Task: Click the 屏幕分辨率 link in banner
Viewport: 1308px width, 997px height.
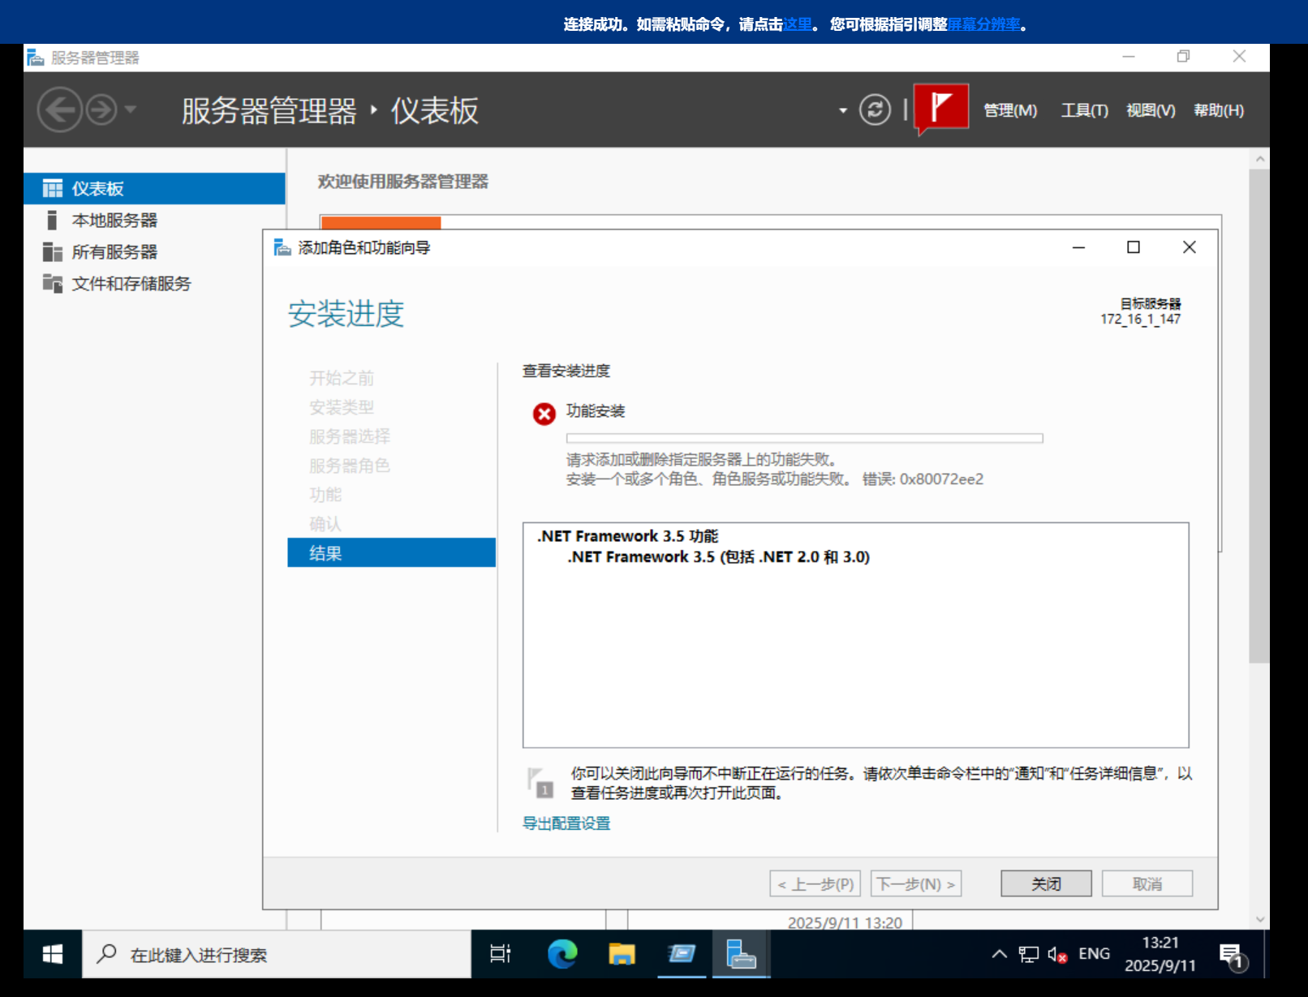Action: point(984,24)
